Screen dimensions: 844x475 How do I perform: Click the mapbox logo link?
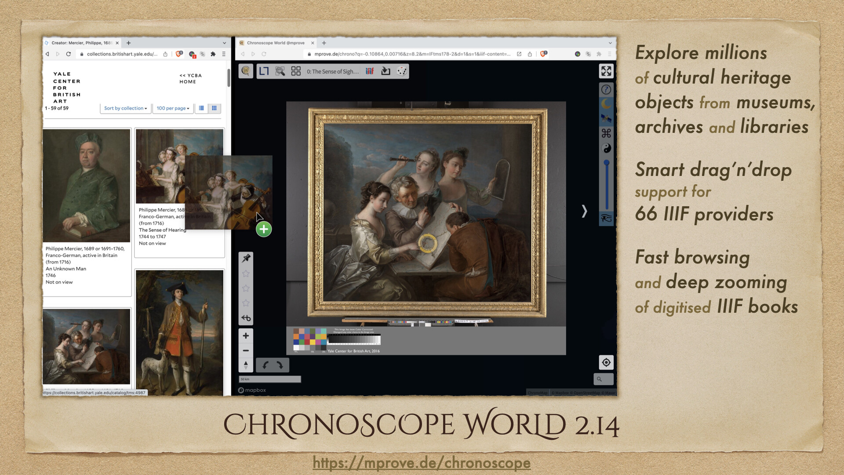click(x=252, y=390)
